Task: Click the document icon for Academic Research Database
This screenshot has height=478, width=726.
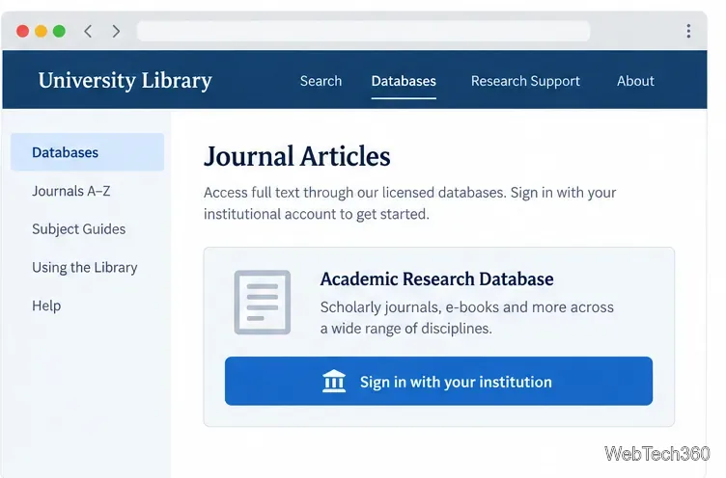Action: [x=262, y=302]
